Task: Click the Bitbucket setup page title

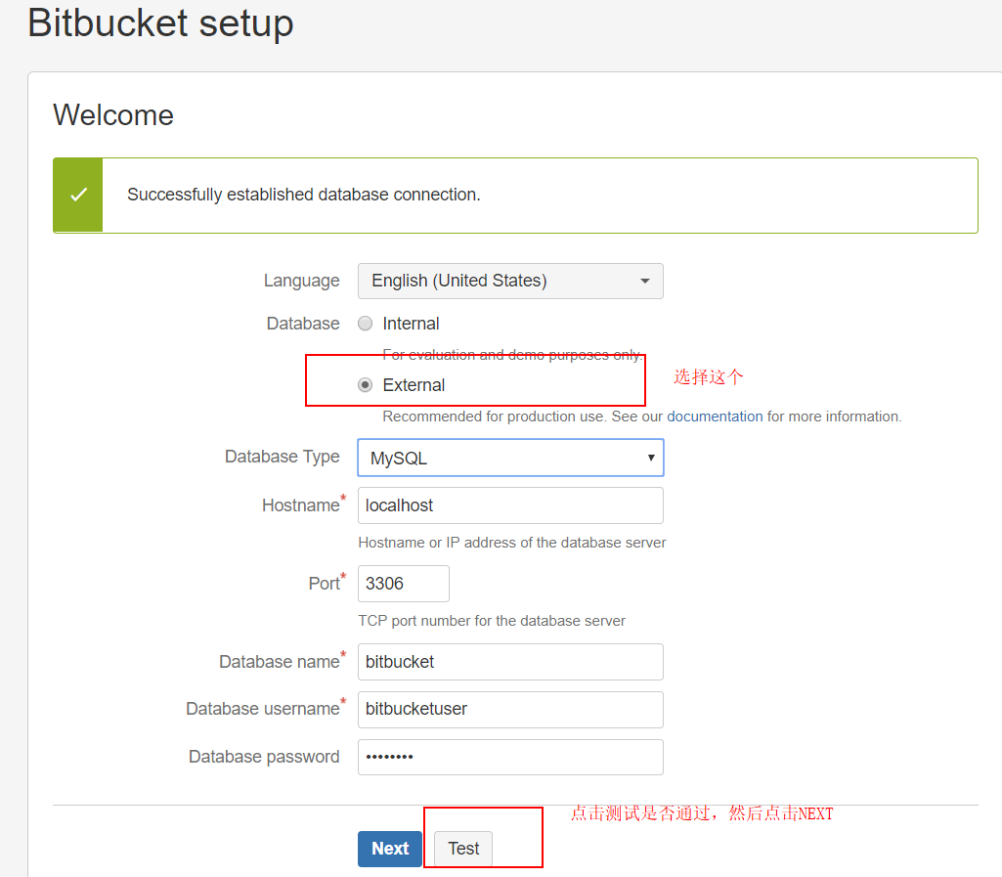Action: click(x=160, y=23)
